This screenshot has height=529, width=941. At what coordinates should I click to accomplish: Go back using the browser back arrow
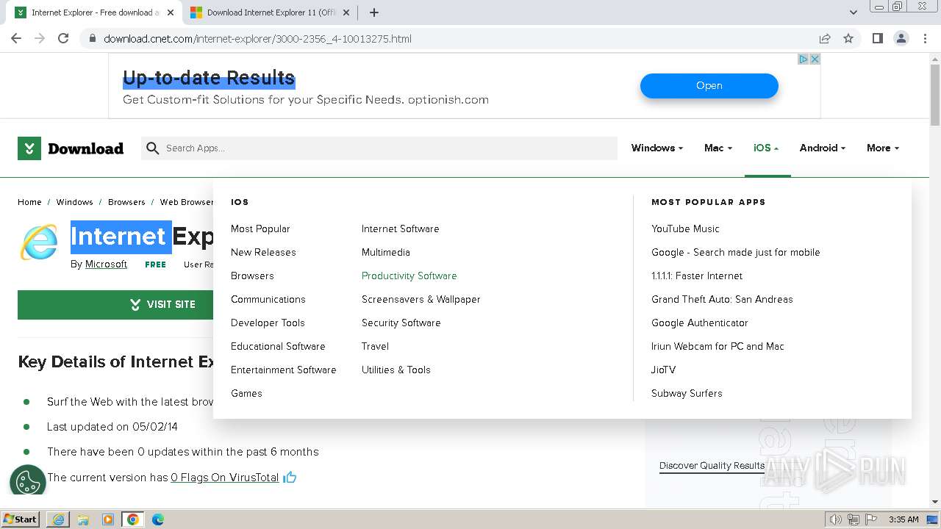(x=16, y=38)
